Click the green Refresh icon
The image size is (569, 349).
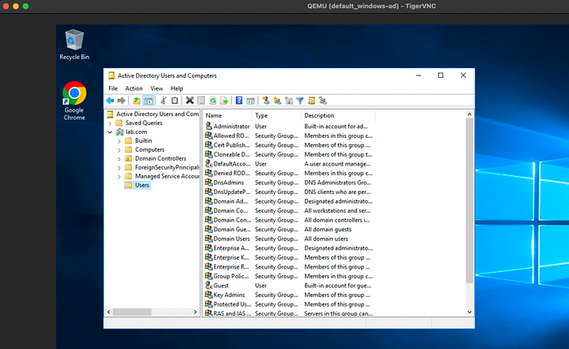point(213,101)
